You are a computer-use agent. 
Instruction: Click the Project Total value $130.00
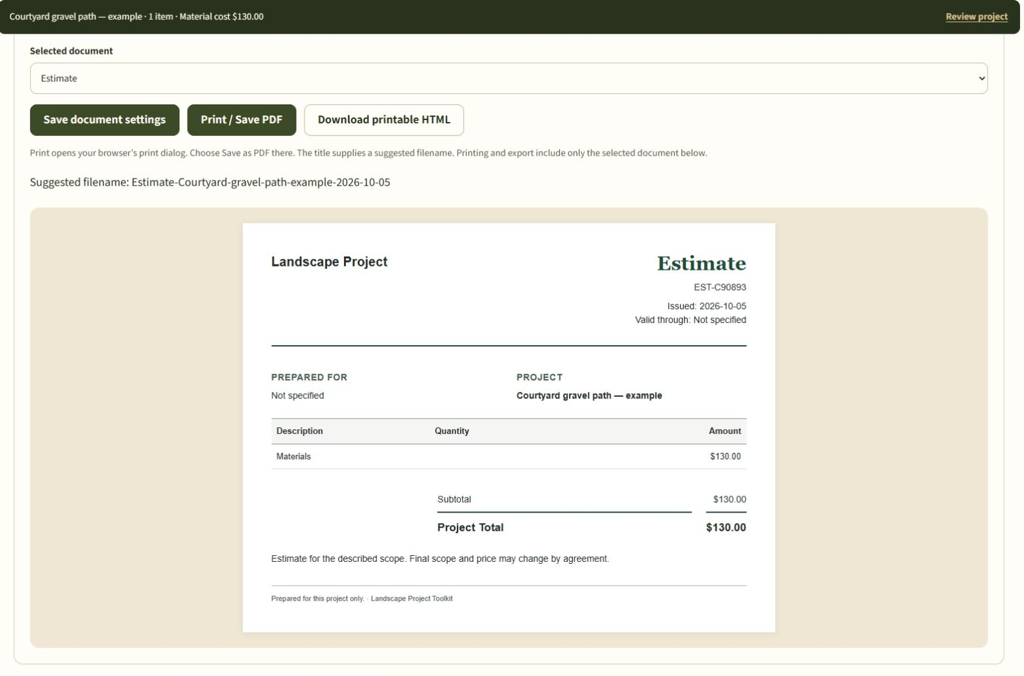pyautogui.click(x=726, y=527)
